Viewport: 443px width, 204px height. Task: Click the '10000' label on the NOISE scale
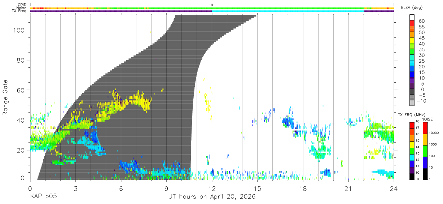[x=434, y=133]
